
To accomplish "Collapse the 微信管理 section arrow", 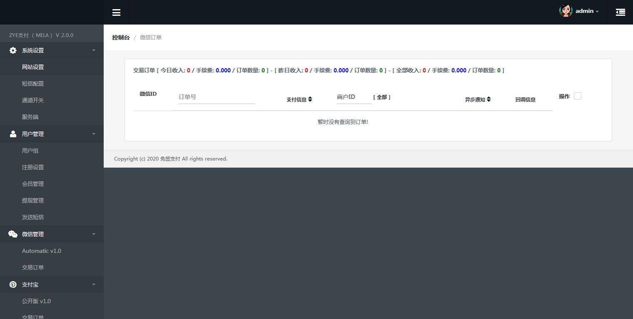I will (x=94, y=234).
